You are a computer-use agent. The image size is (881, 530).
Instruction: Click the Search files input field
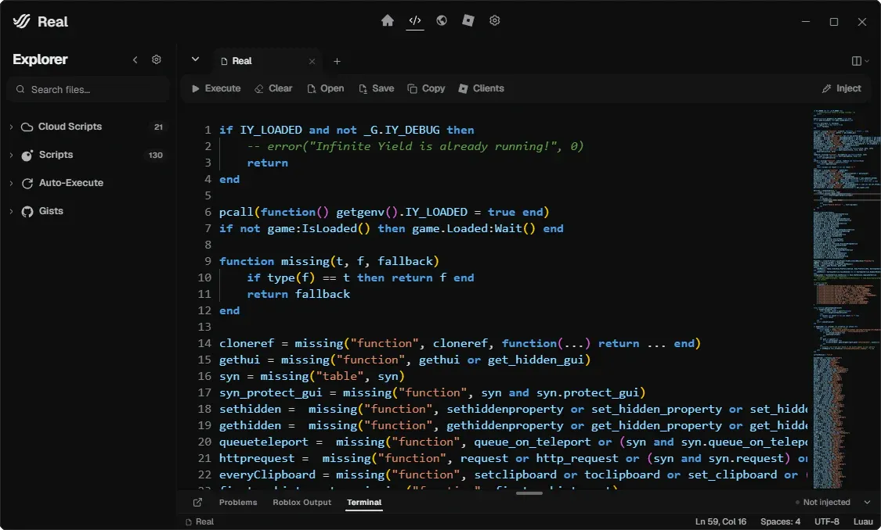[88, 90]
